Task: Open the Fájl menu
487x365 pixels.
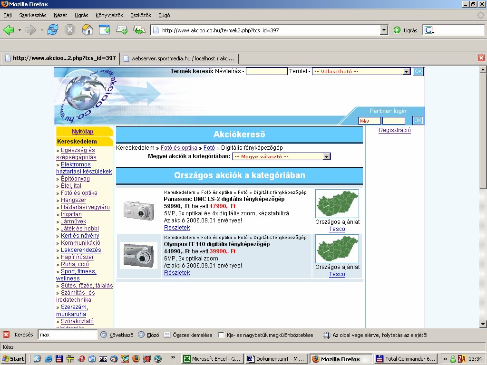Action: point(8,15)
